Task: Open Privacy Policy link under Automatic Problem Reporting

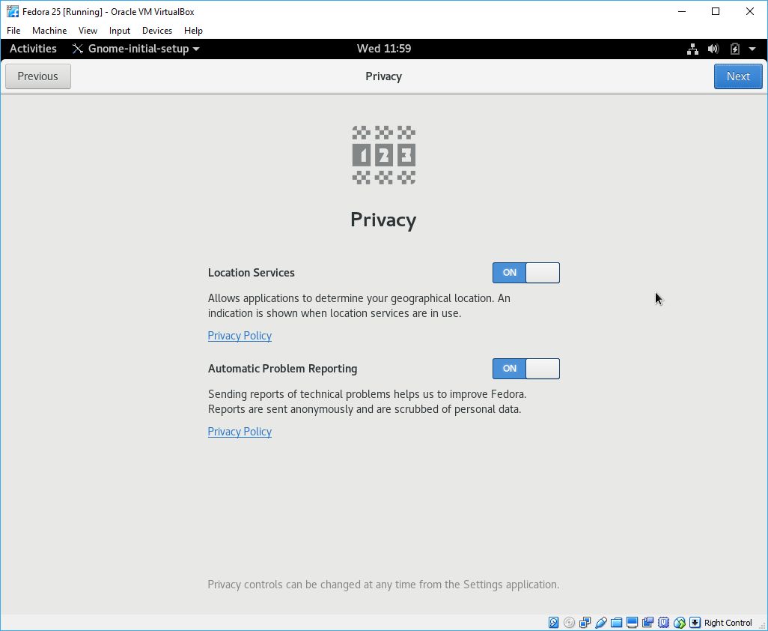Action: 240,432
